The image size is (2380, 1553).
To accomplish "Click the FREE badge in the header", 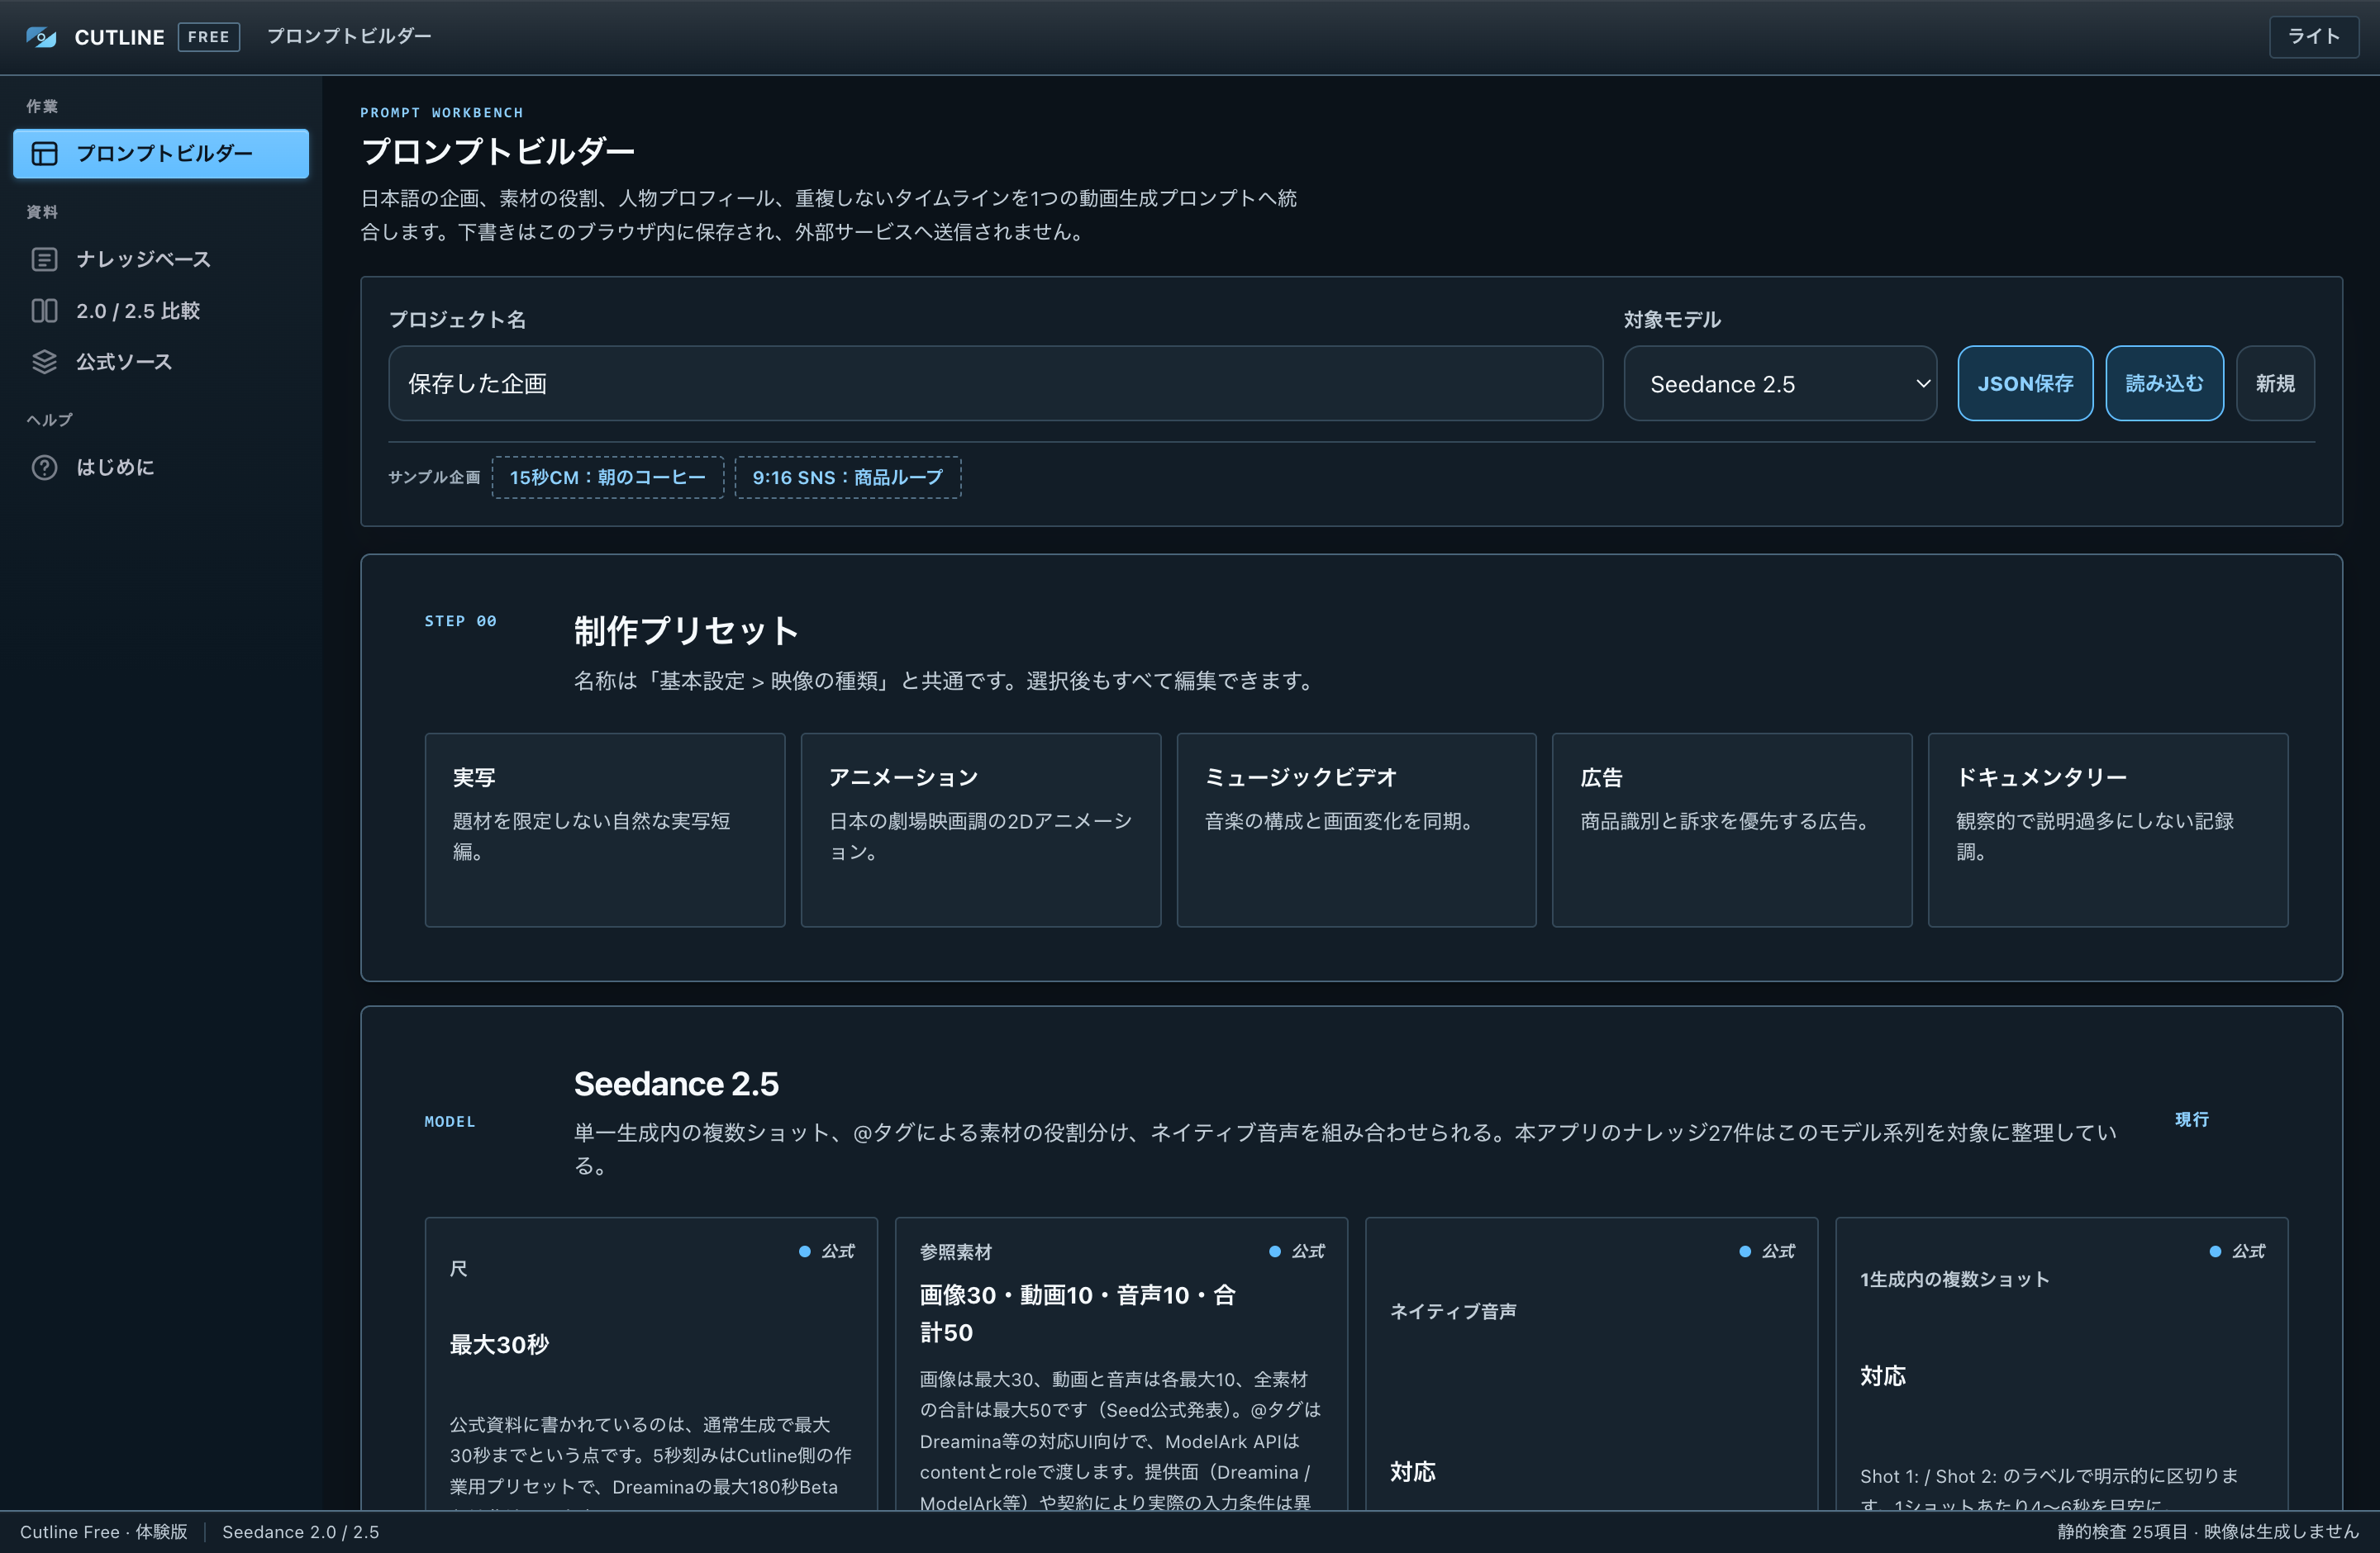I will [x=209, y=37].
